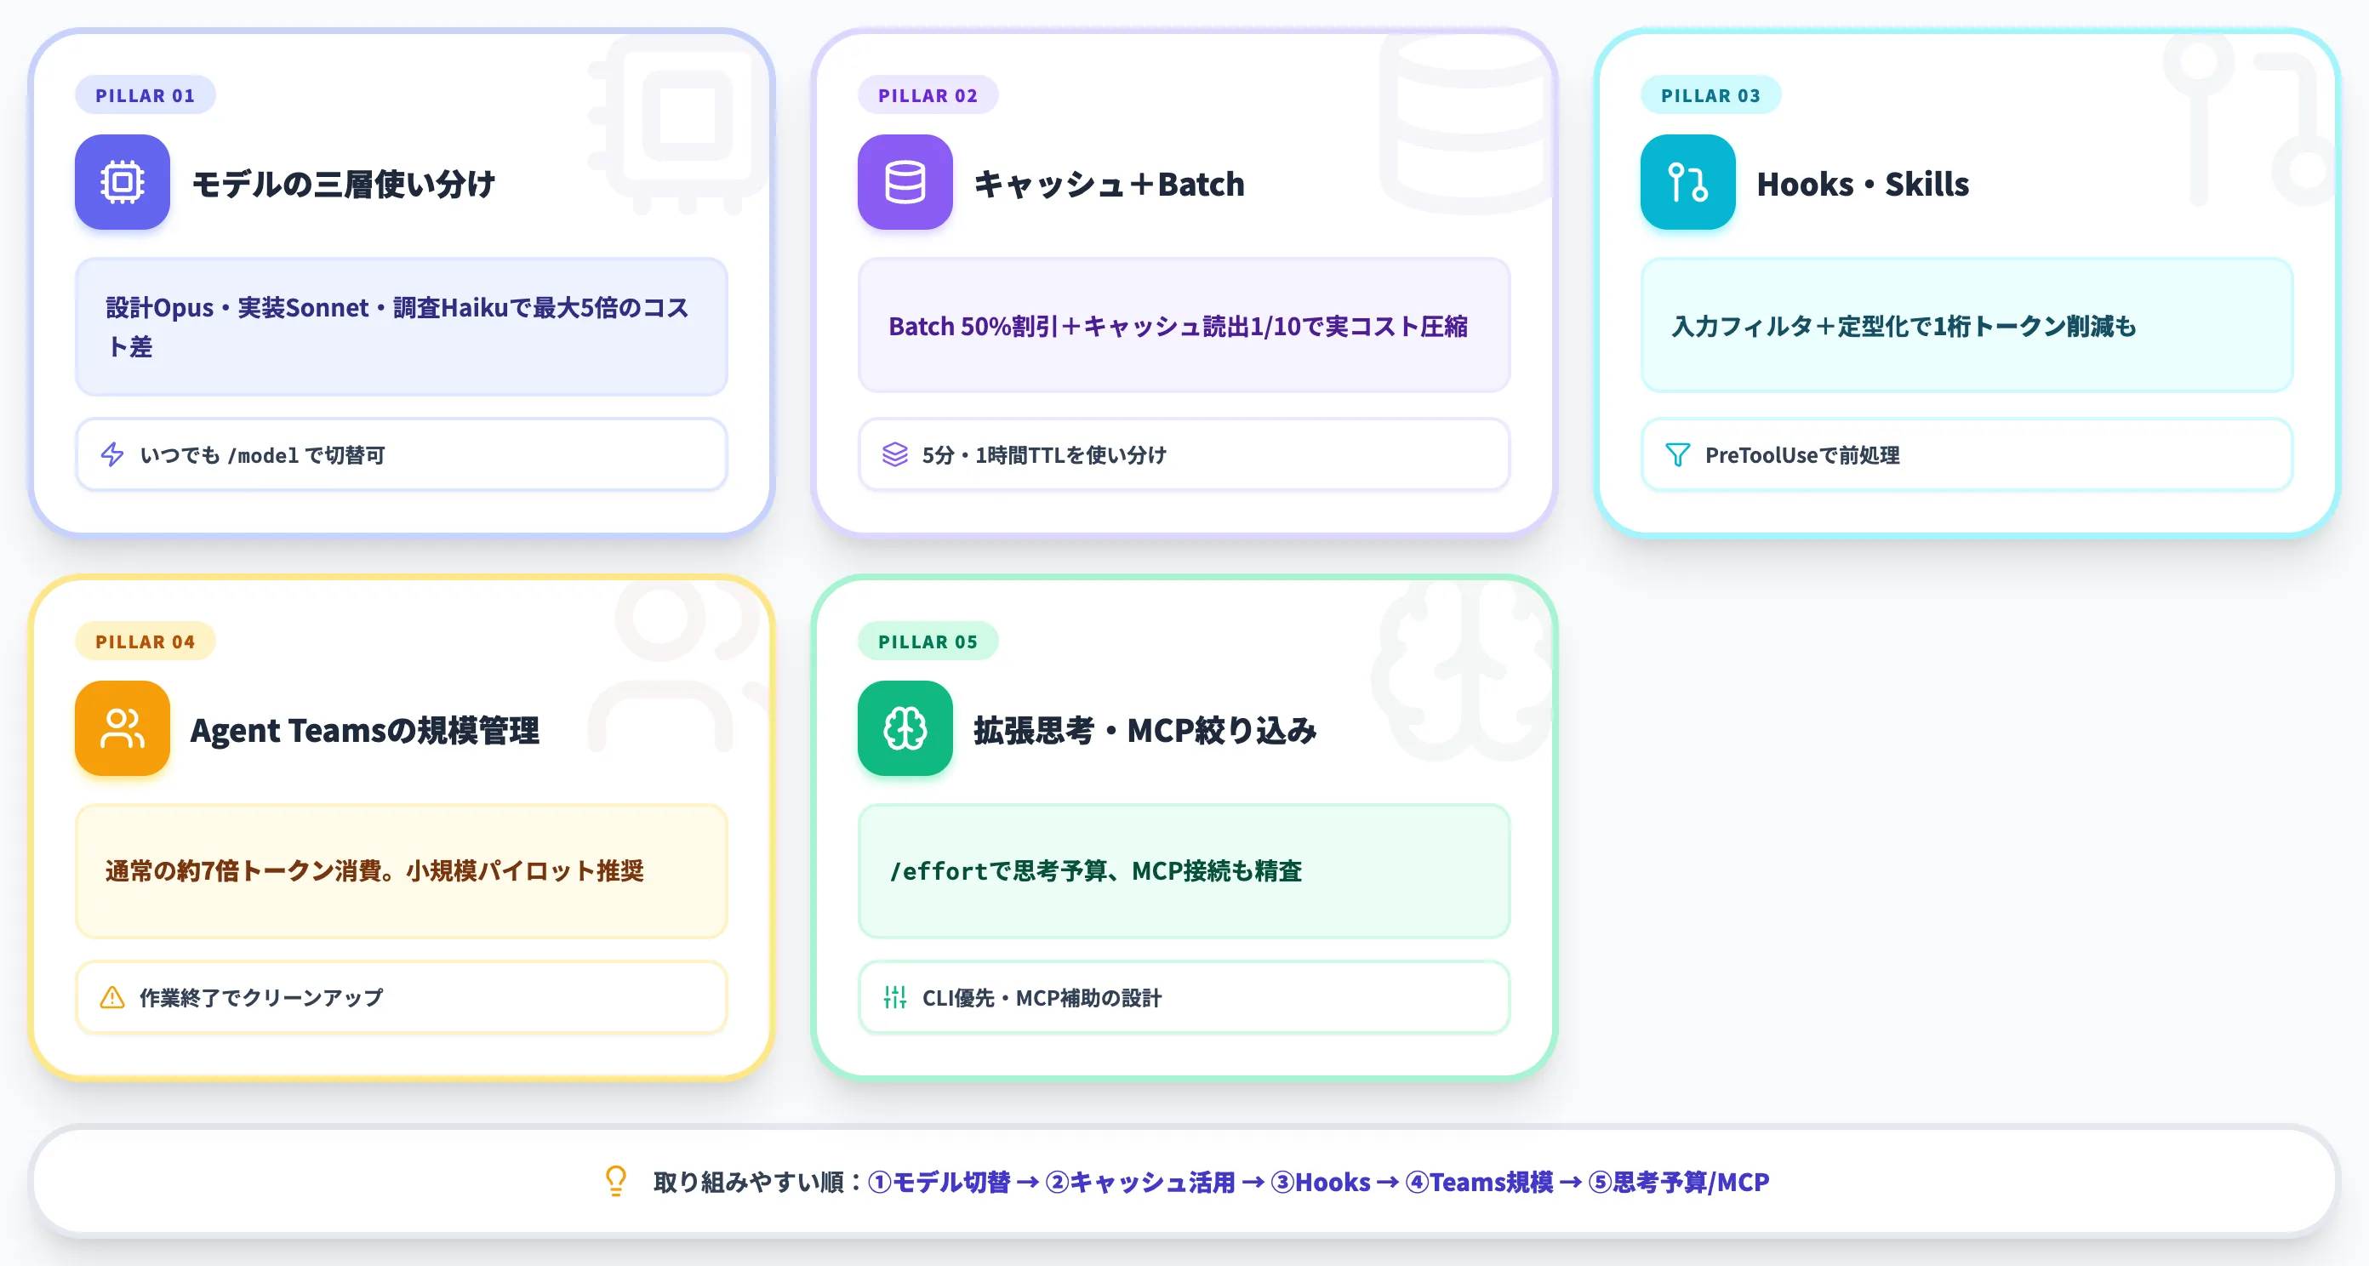Click the CLI優先・MCP補助の設計 note
The height and width of the screenshot is (1266, 2369).
click(x=1184, y=996)
